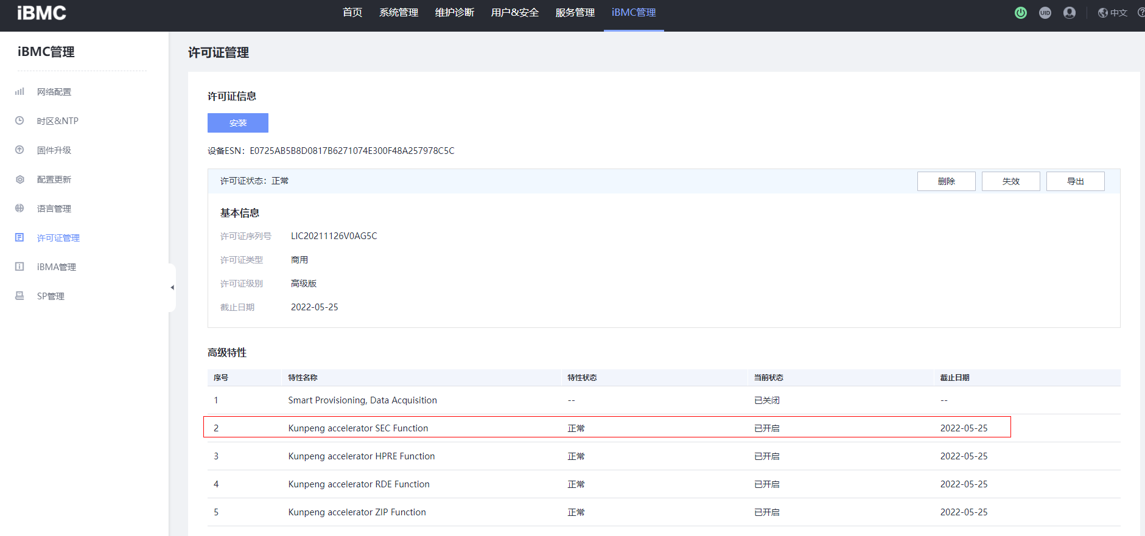Select the Smart Provisioning, Data Acquisition row
1145x536 pixels.
(664, 400)
